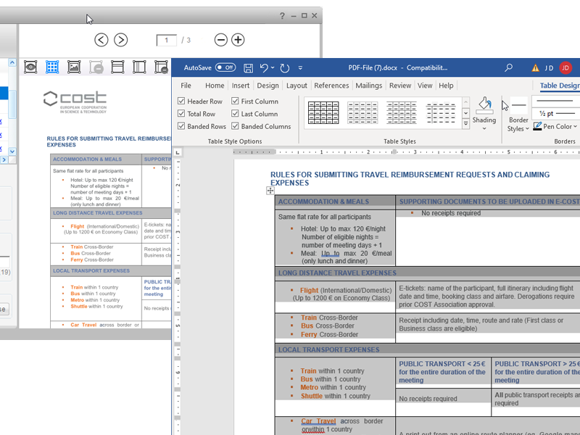This screenshot has width=580, height=435.
Task: Go to previous page in PDF viewer
Action: tap(101, 40)
